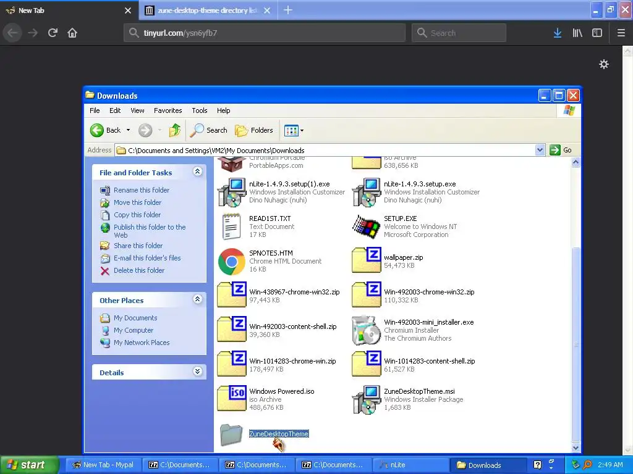Screen dimensions: 633x474
Task: Click the browser home icon
Action: click(72, 33)
